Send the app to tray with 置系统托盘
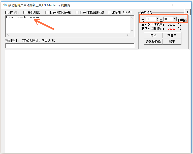The image size is (193, 154). point(153,42)
